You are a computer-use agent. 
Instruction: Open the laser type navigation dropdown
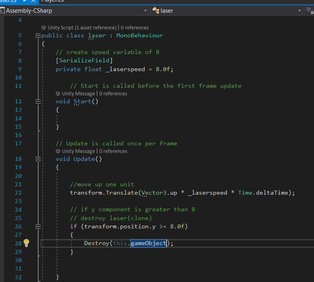pos(299,11)
